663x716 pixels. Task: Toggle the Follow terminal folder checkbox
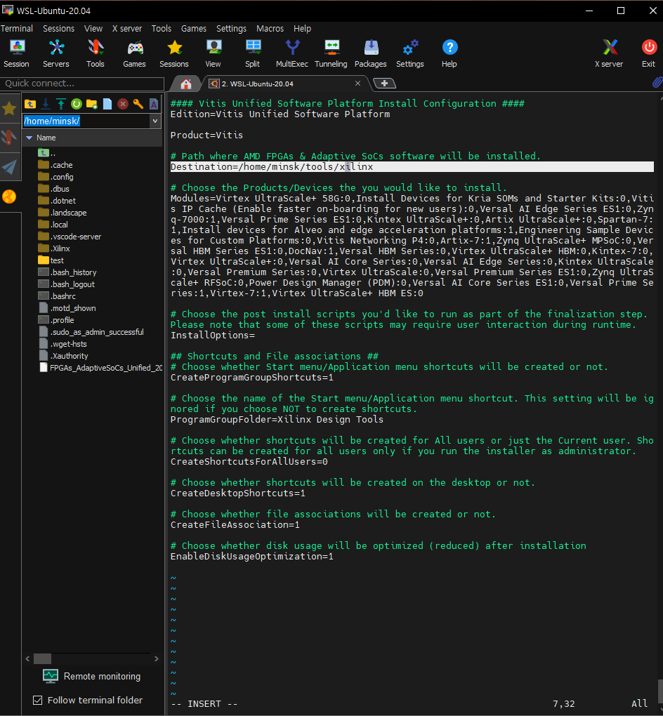[x=38, y=700]
